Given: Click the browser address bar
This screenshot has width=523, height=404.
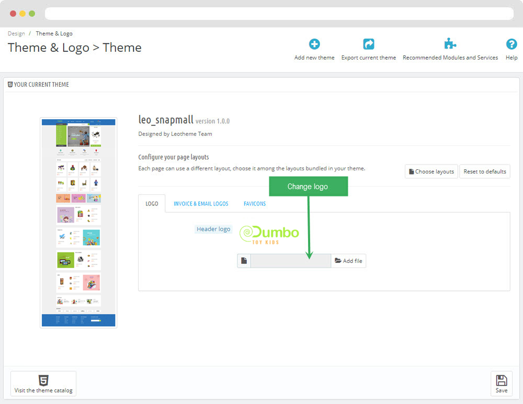Looking at the screenshot, I should [x=279, y=14].
